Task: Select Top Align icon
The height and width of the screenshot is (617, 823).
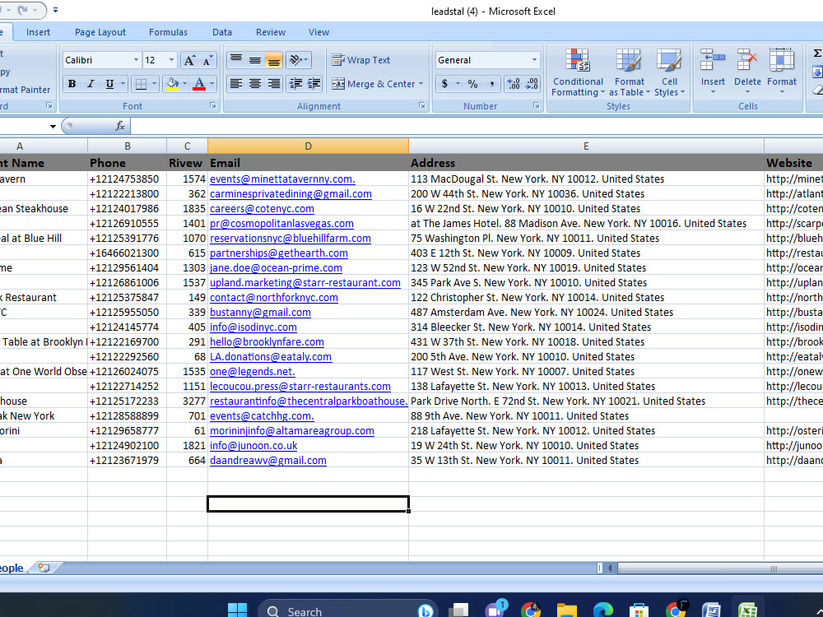Action: 236,60
